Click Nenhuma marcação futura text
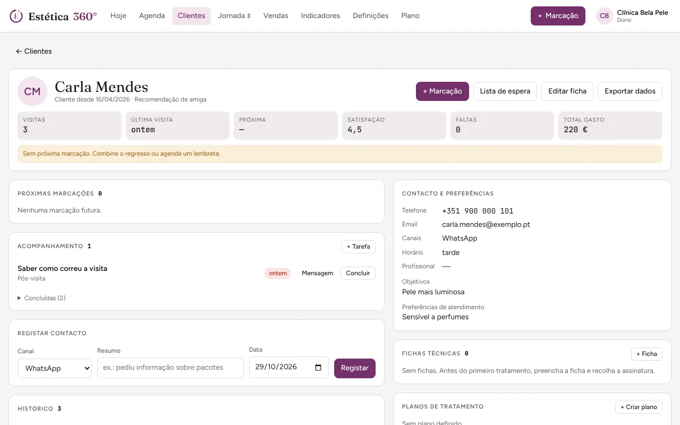 (x=59, y=210)
